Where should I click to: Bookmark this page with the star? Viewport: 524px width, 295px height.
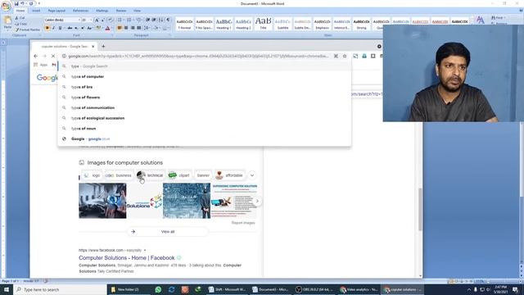coord(345,57)
